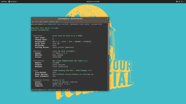Image resolution: width=186 pixels, height=104 pixels.
Task: Click at the terminal prompt cursor
Action: (70, 90)
